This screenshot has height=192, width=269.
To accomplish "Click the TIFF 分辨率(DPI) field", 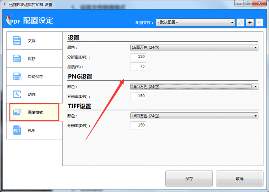I will point(138,125).
